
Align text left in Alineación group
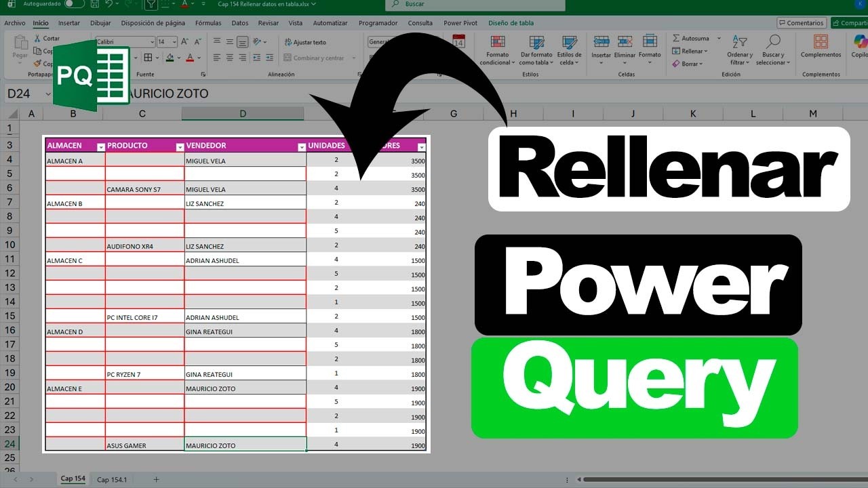click(217, 58)
